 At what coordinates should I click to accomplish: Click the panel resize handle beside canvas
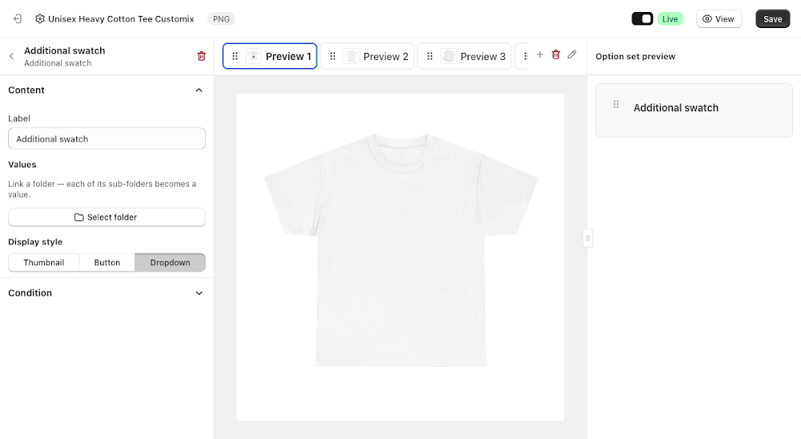tap(587, 238)
